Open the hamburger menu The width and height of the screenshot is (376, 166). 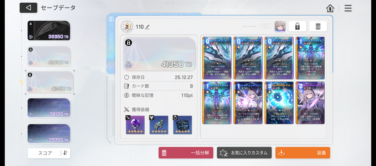[348, 8]
